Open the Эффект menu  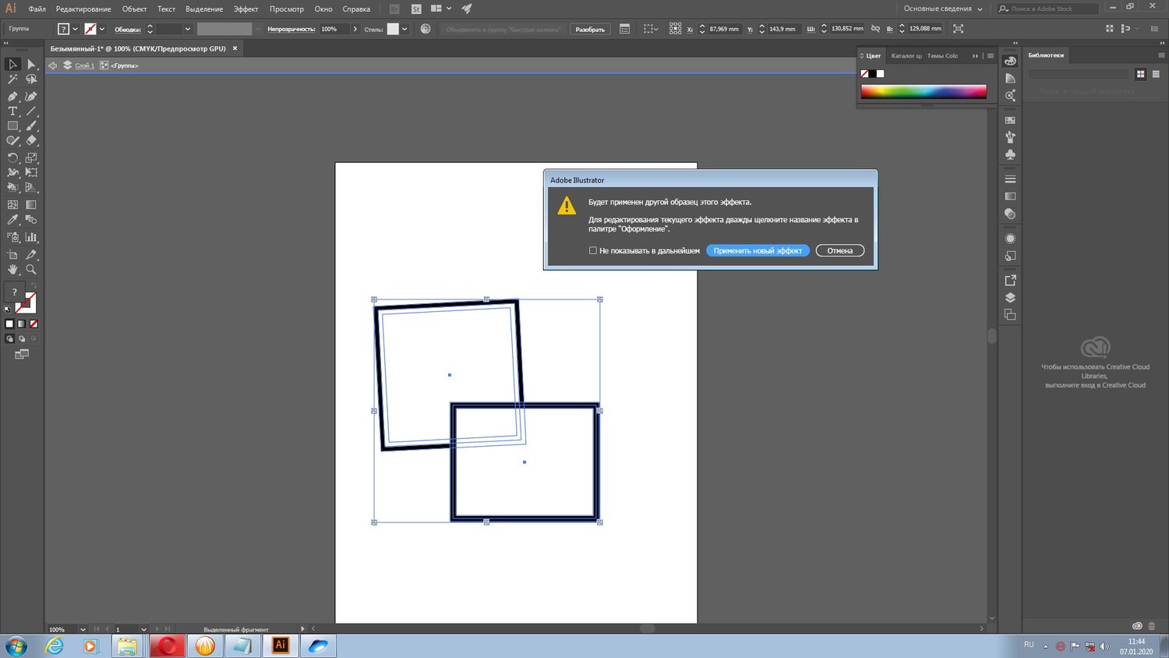click(245, 9)
